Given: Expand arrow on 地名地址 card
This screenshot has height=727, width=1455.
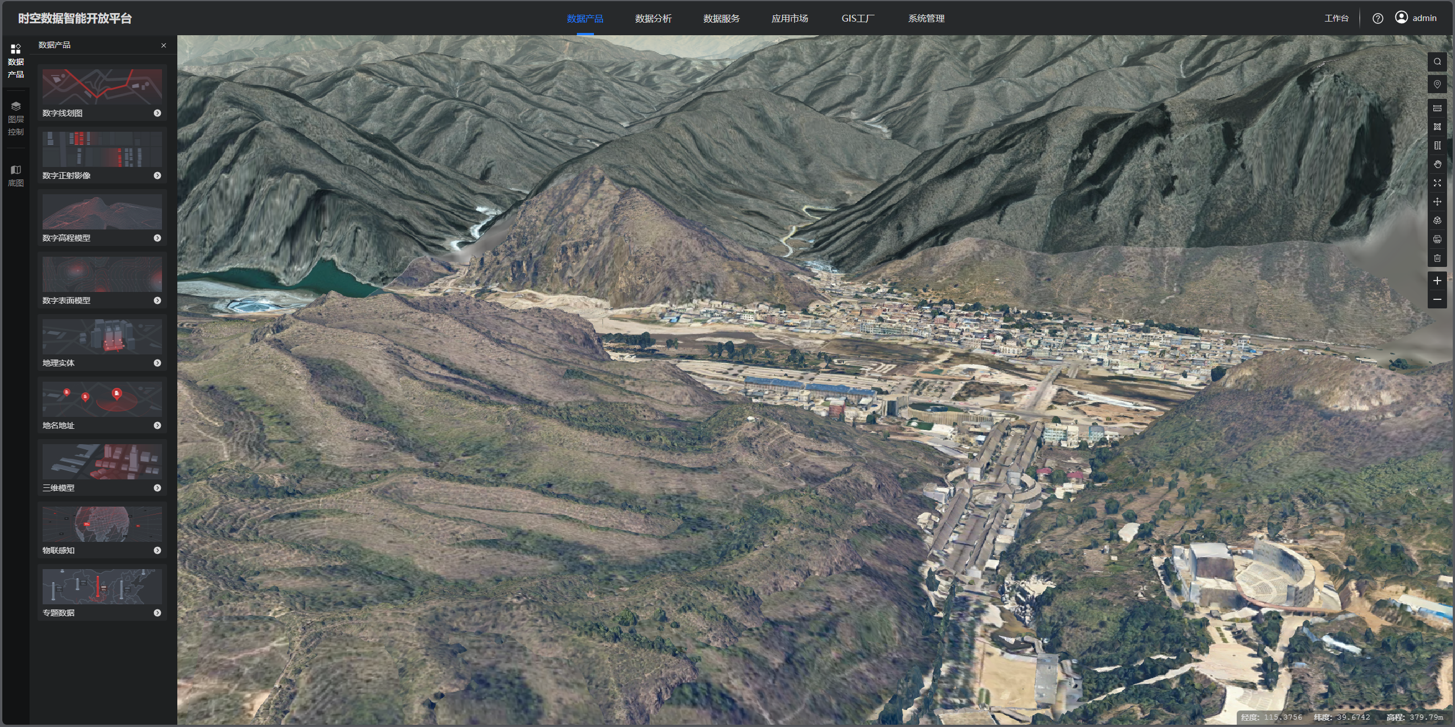Looking at the screenshot, I should 157,425.
